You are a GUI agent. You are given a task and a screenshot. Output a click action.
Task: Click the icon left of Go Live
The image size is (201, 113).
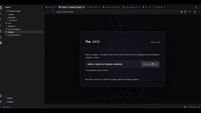[x=185, y=107]
